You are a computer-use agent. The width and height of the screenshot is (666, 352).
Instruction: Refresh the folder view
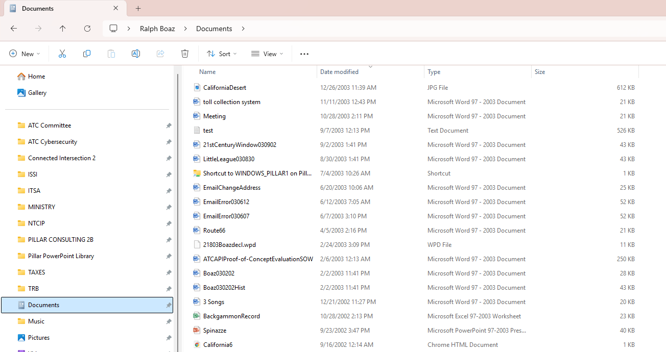(x=87, y=29)
